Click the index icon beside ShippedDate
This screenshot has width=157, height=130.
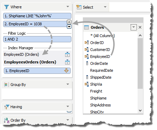(x=87, y=77)
